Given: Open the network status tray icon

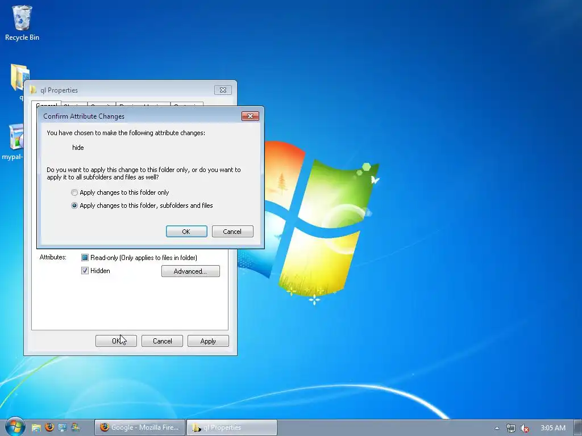Looking at the screenshot, I should tap(511, 428).
